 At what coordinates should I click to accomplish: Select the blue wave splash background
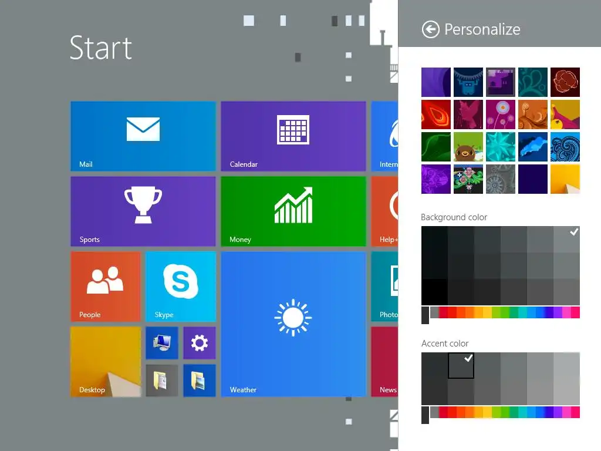click(533, 147)
